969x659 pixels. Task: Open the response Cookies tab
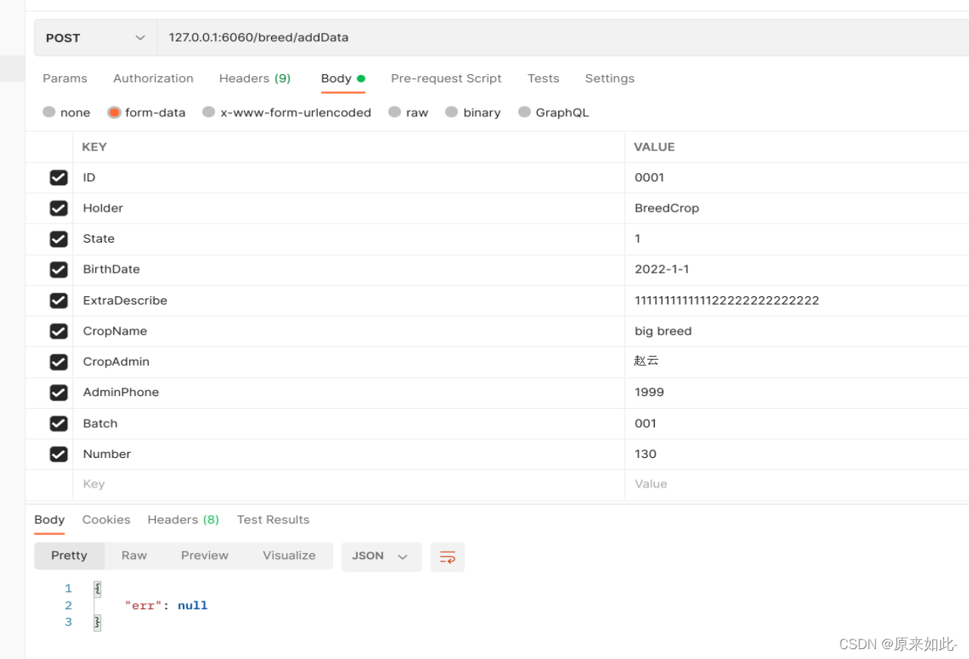coord(106,520)
